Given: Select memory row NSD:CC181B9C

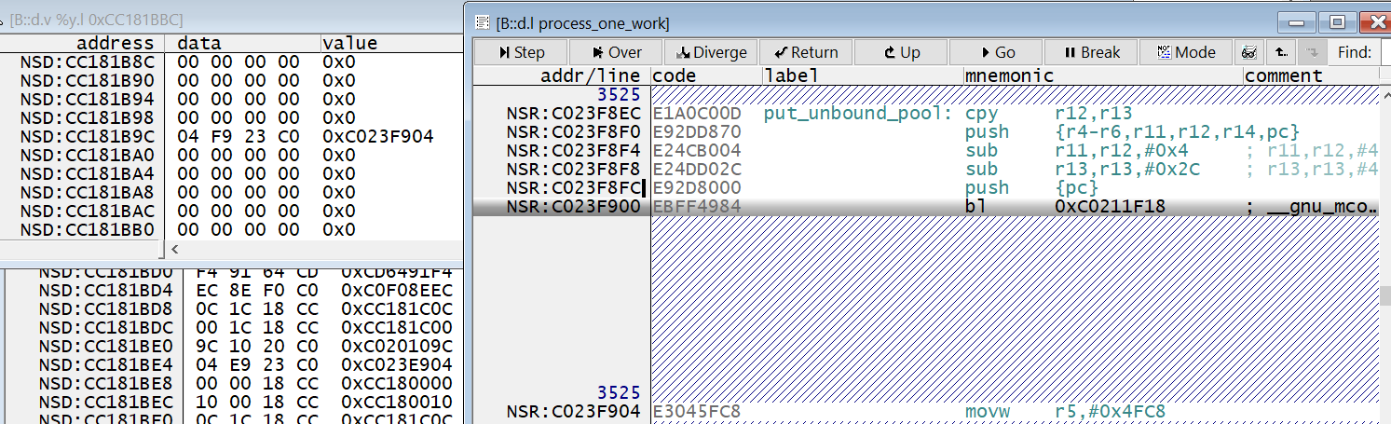Looking at the screenshot, I should coord(231,136).
